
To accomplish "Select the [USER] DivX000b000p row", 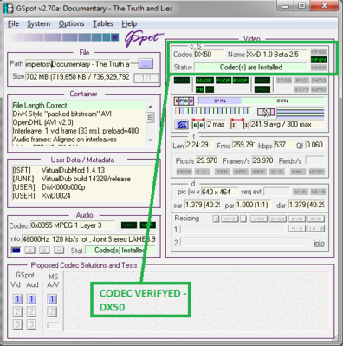I will [x=84, y=187].
